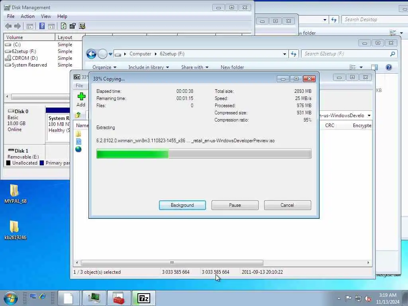Image resolution: width=408 pixels, height=306 pixels.
Task: Click the Refresh icon in Disk Management
Action: coord(63,26)
